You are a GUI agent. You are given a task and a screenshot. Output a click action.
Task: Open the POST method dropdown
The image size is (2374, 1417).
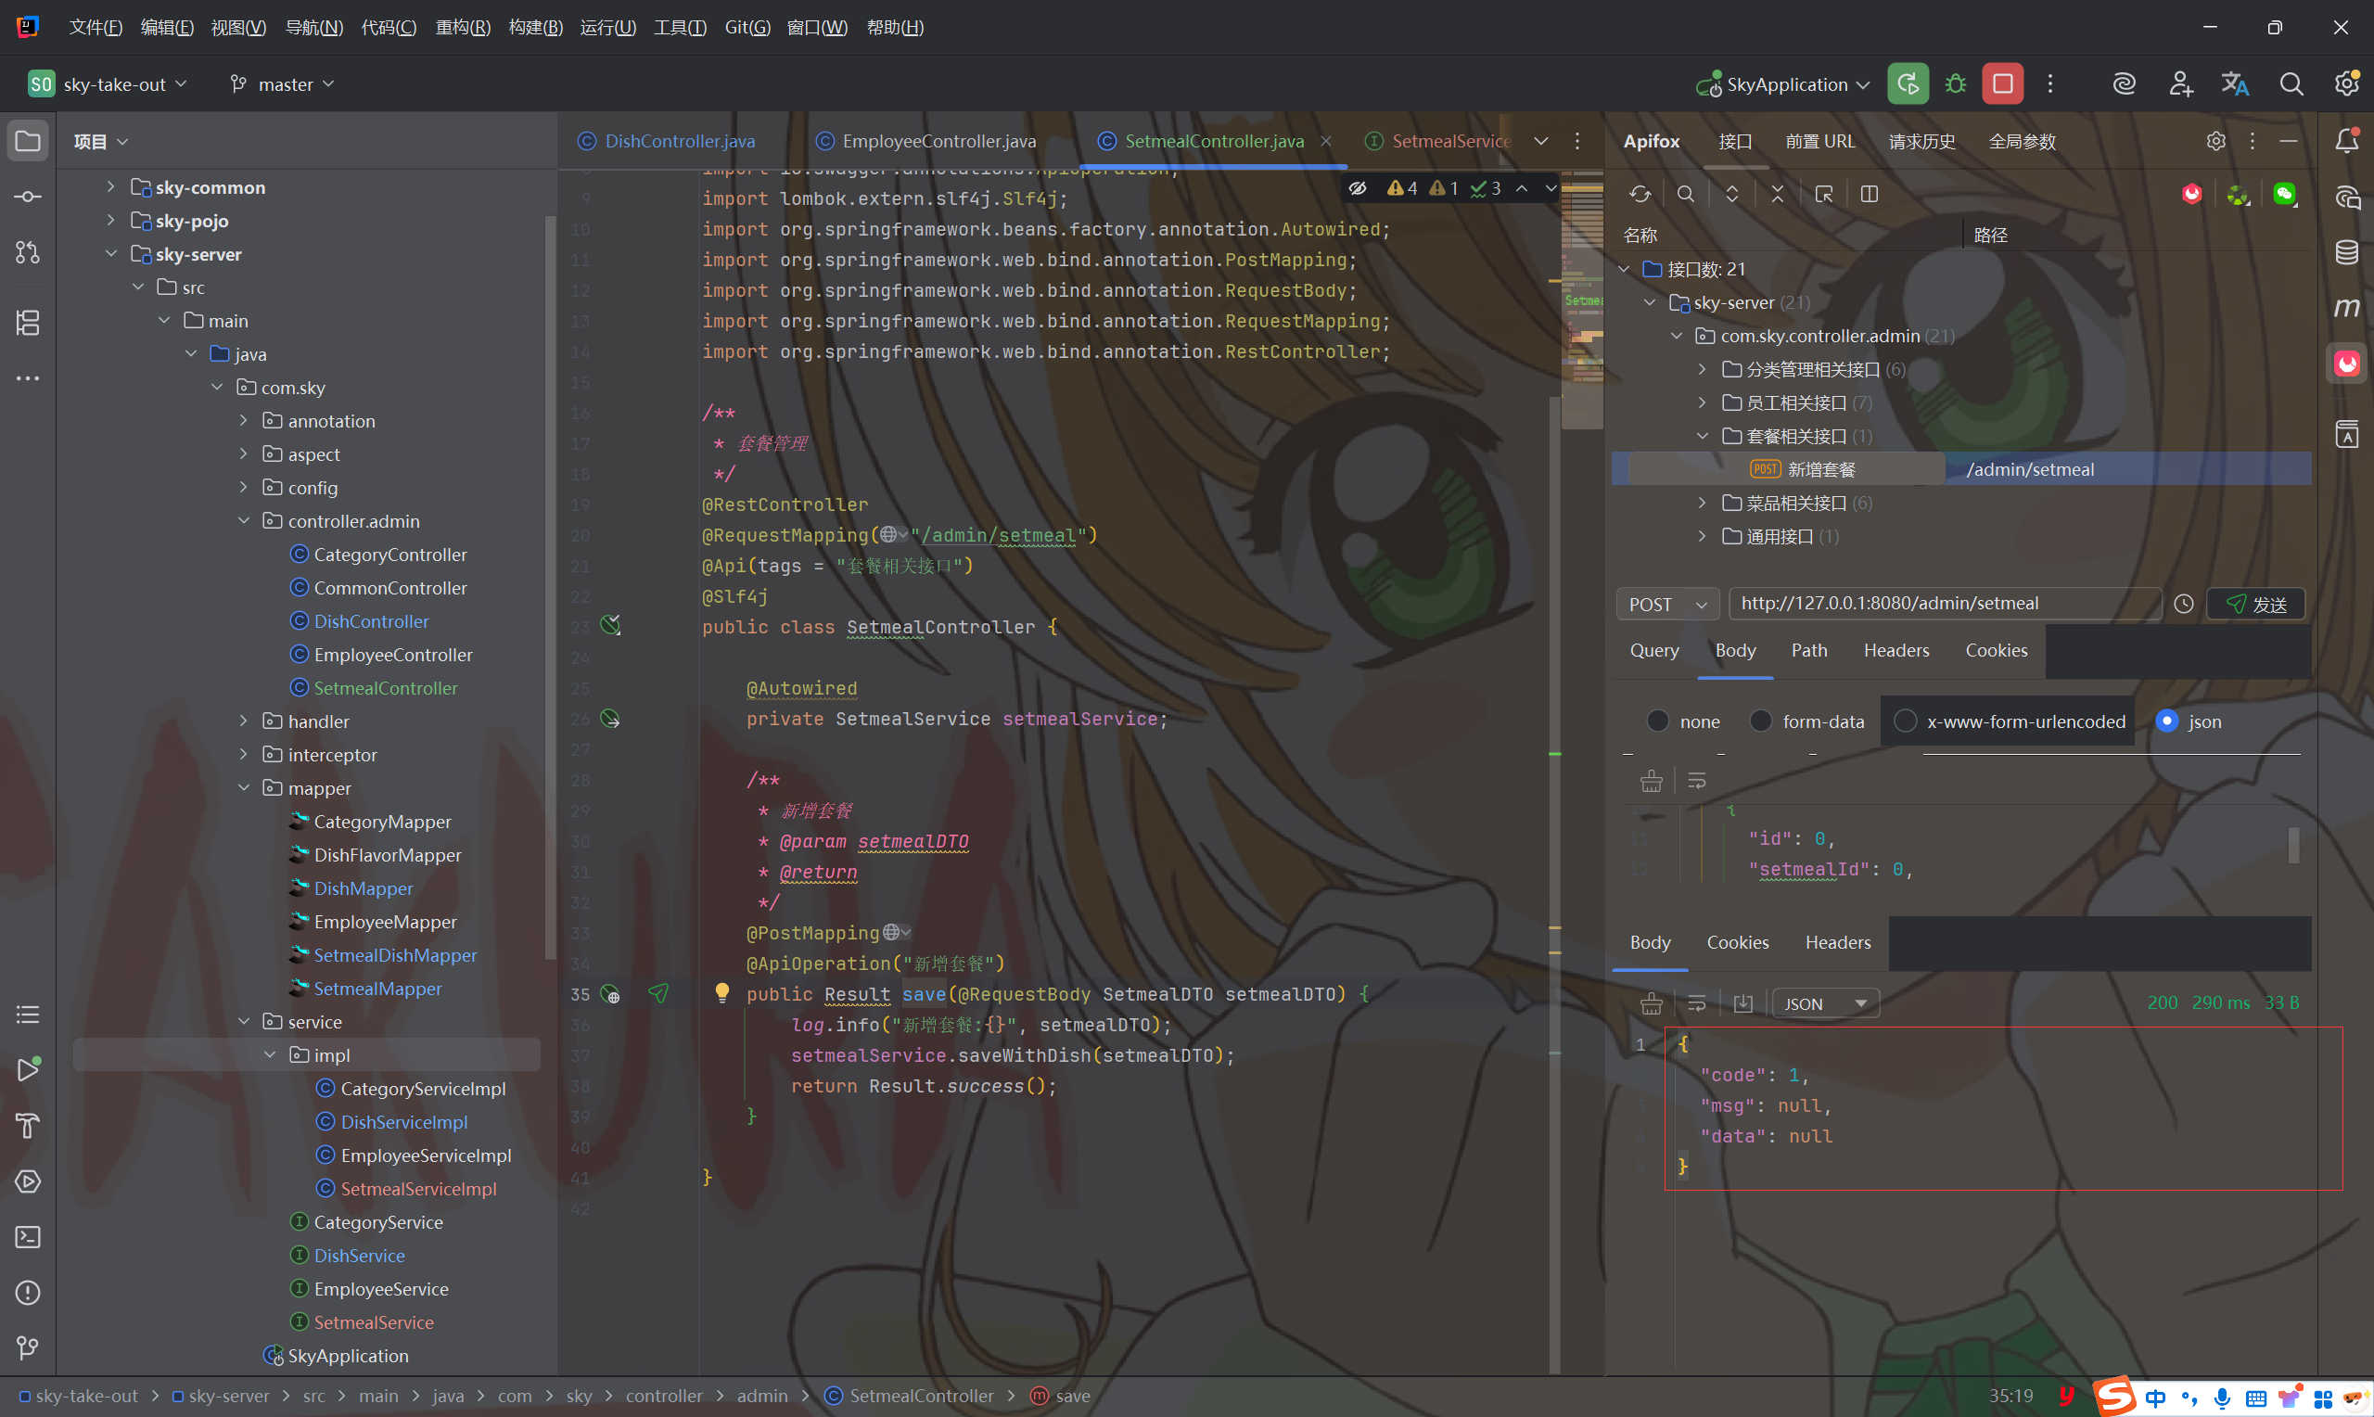pyautogui.click(x=1666, y=605)
